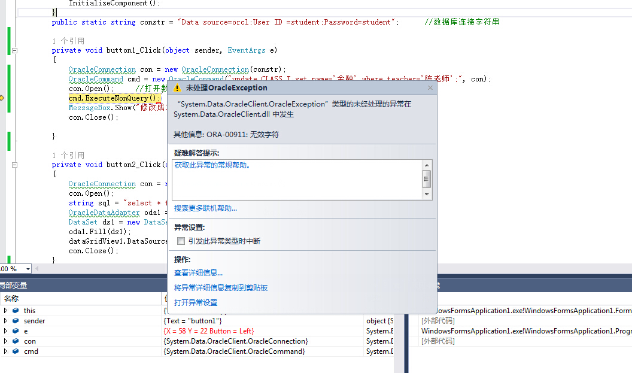
Task: Expand the 'sender' variable in locals
Action: [5, 320]
